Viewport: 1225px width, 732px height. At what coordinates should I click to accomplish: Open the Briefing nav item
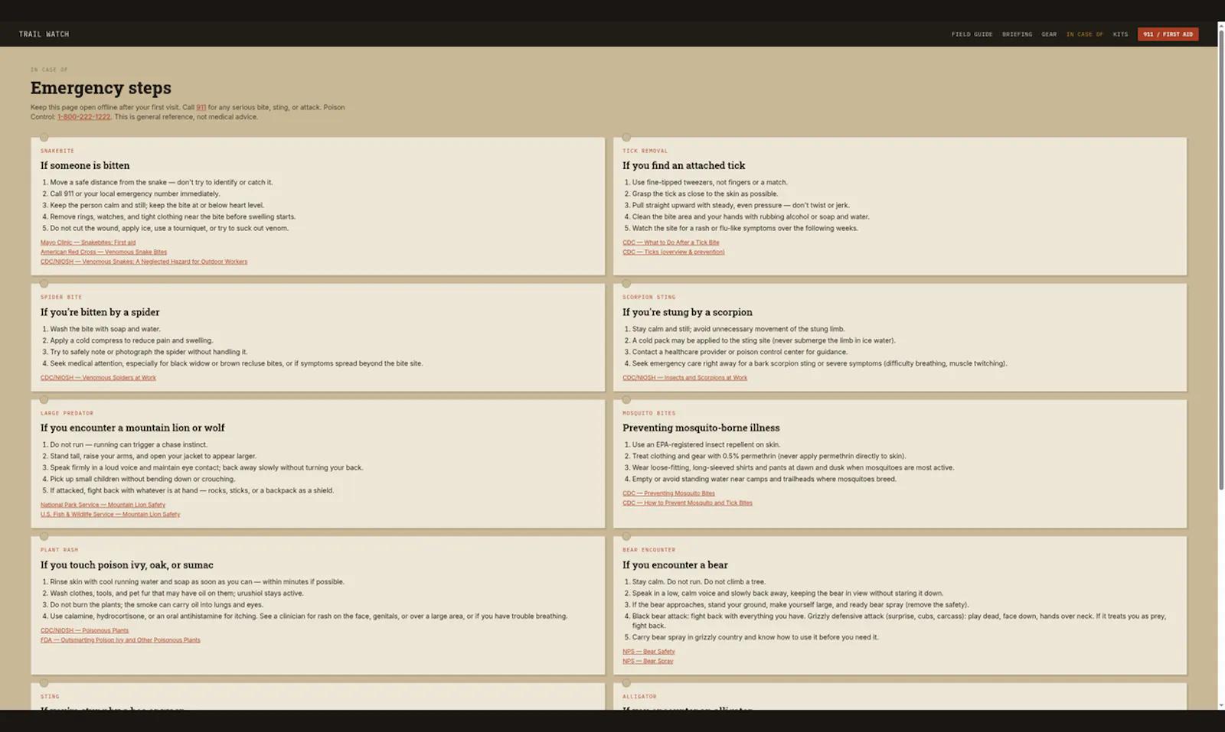tap(1017, 34)
